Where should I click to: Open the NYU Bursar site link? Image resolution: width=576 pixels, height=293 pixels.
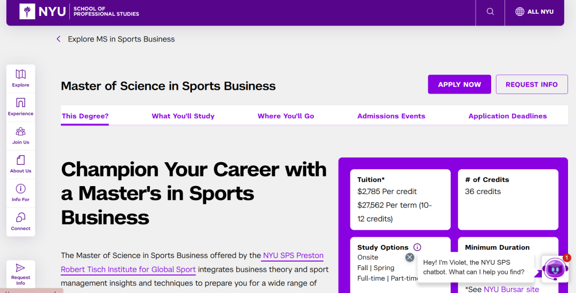coord(511,289)
